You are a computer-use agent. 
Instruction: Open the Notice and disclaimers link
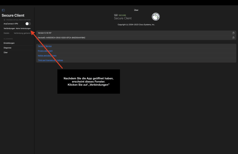click(x=47, y=55)
